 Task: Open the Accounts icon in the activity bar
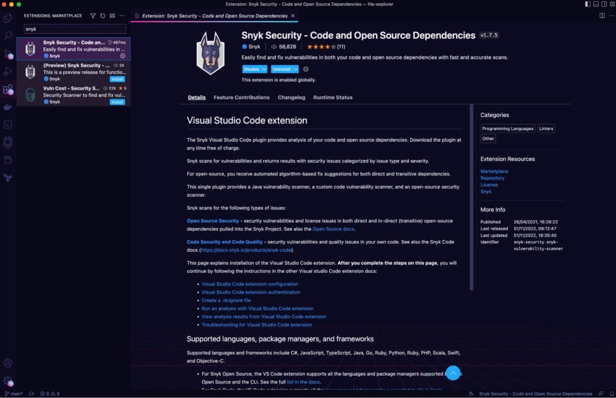tap(7, 363)
